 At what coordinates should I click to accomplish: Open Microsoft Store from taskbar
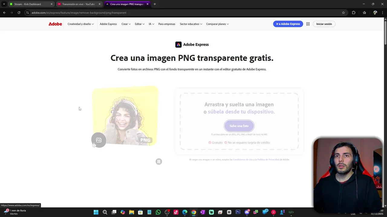click(x=140, y=212)
